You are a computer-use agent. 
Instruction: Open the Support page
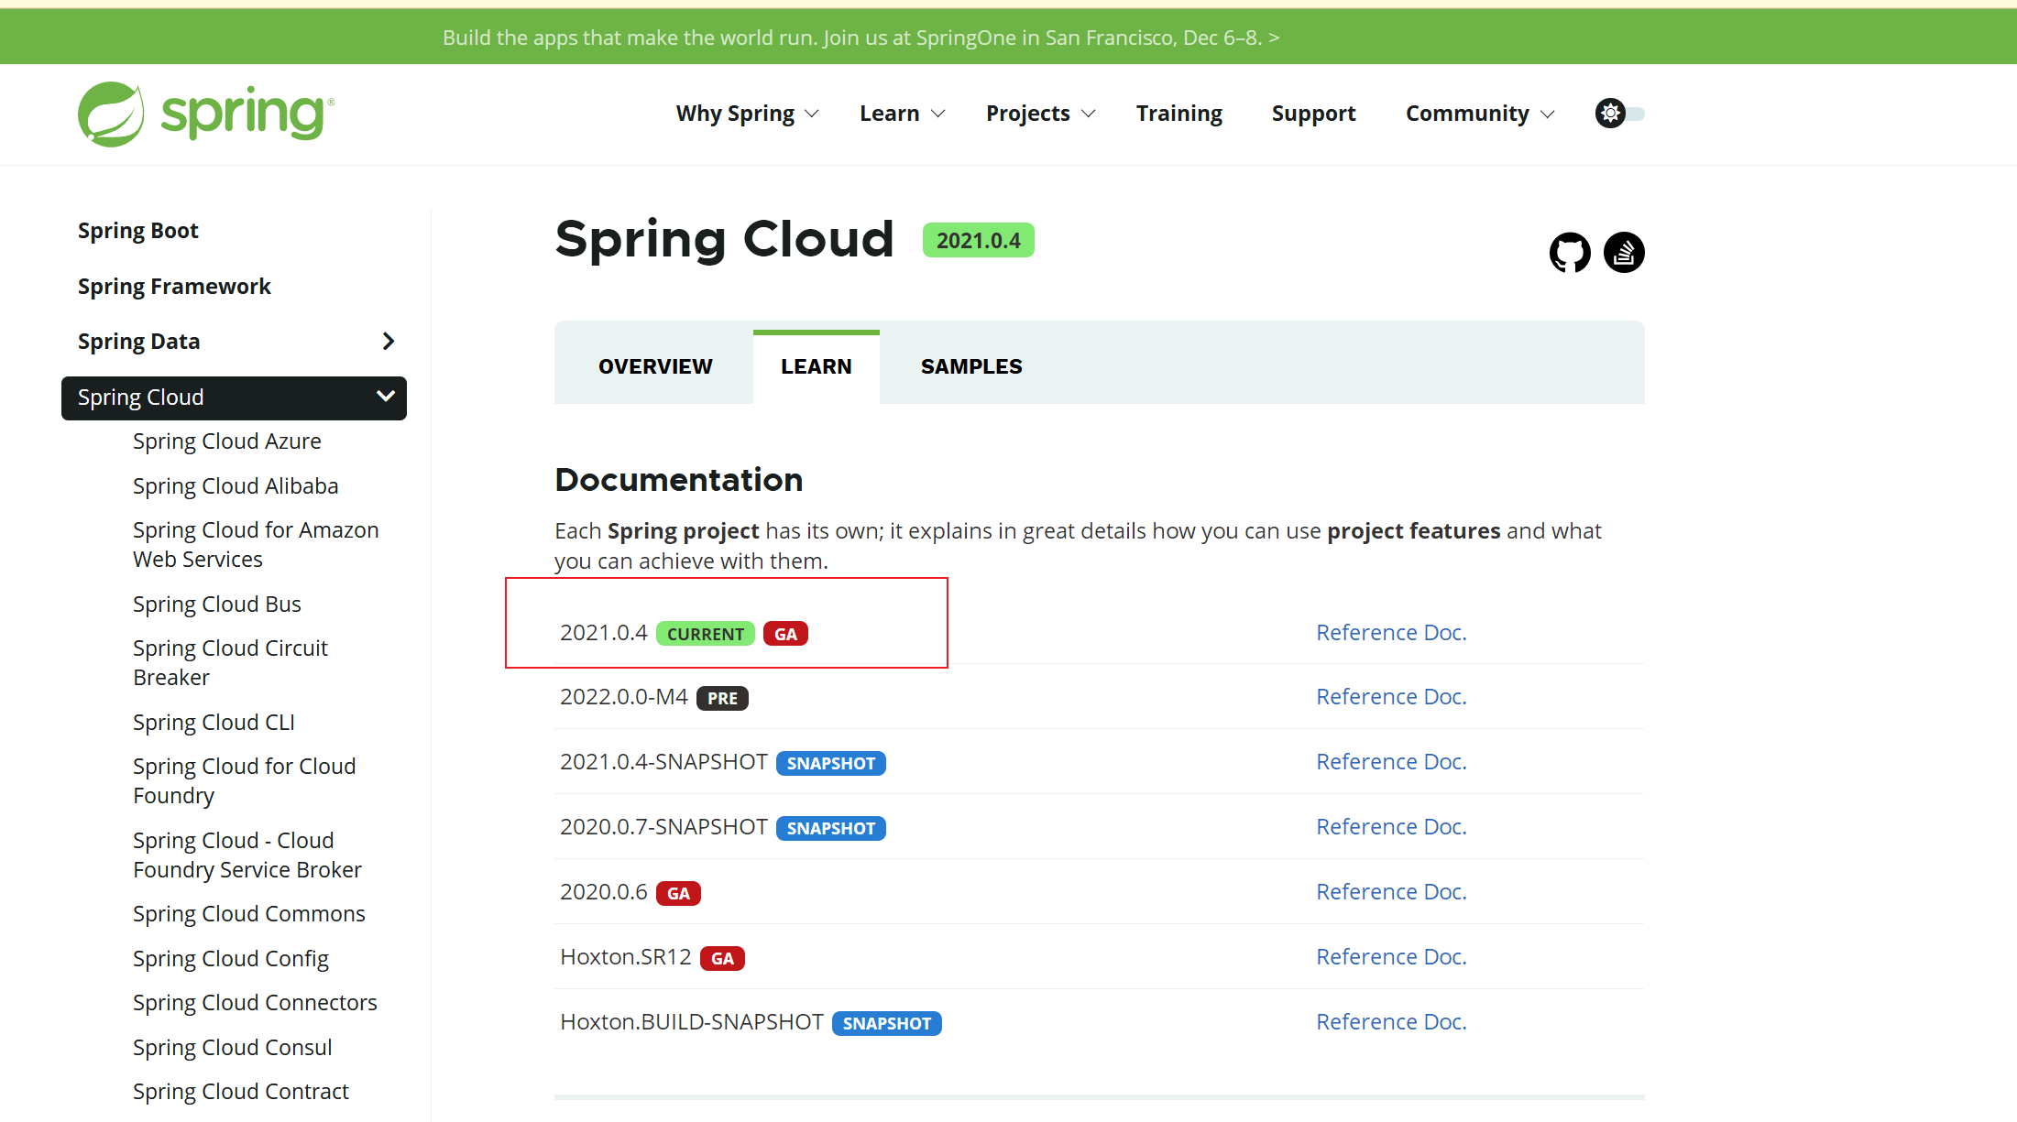pyautogui.click(x=1313, y=114)
